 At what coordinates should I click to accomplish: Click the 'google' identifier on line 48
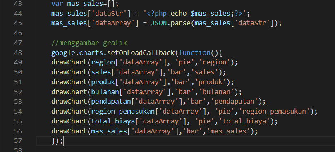(x=63, y=52)
